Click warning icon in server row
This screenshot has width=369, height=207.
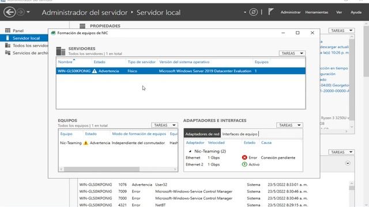coord(95,71)
